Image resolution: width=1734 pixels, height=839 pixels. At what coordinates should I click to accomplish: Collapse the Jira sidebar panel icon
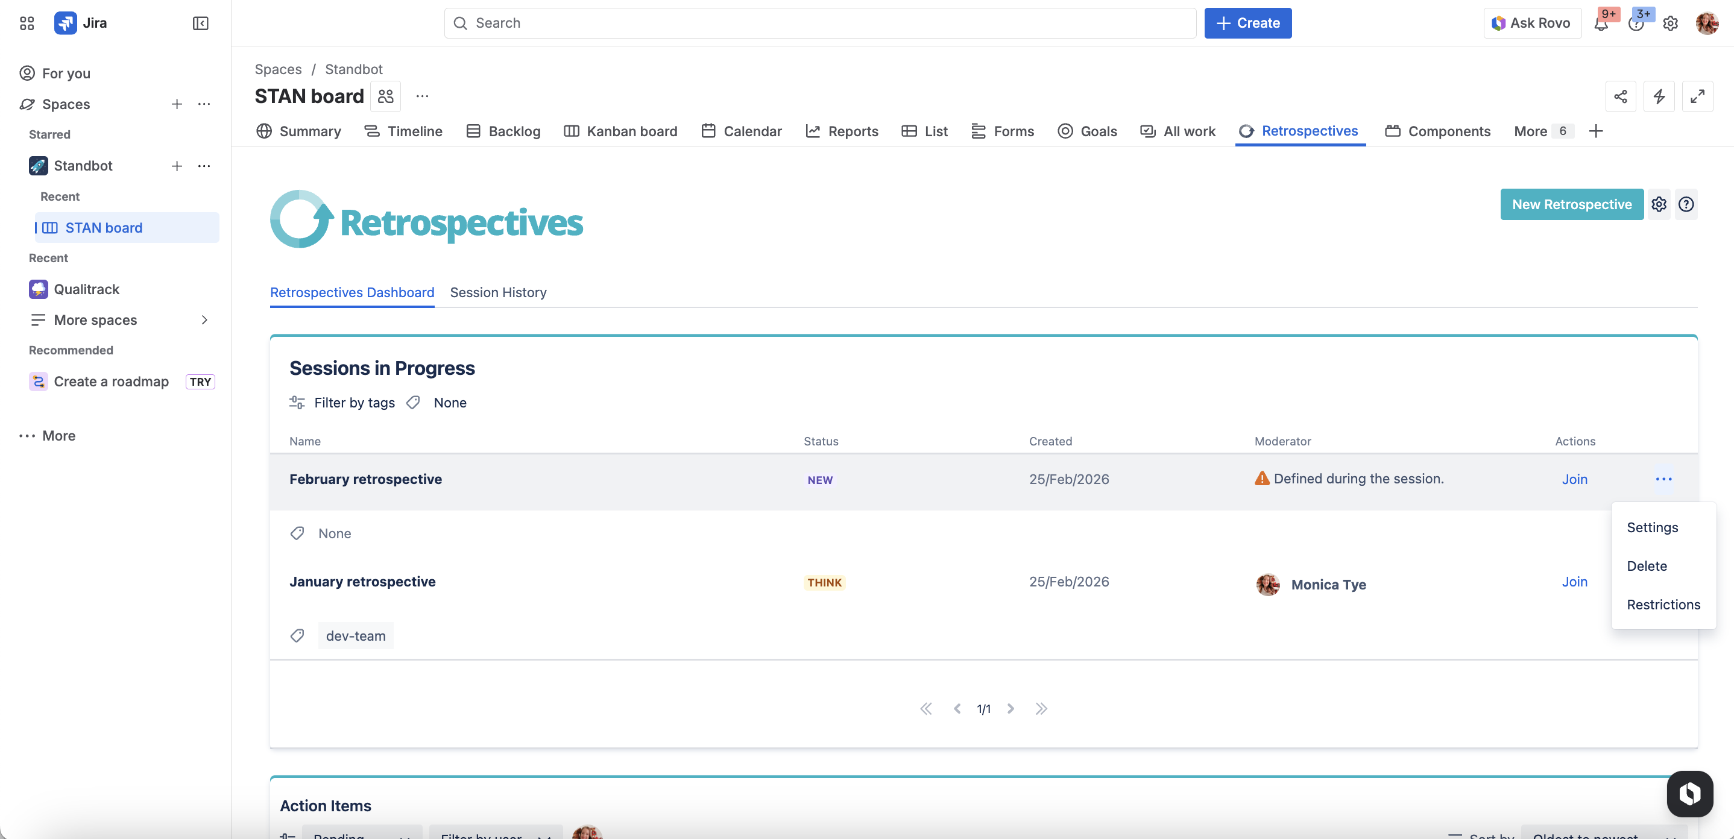click(x=200, y=24)
